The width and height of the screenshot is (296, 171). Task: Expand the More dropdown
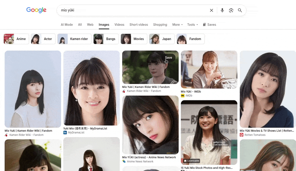click(177, 24)
